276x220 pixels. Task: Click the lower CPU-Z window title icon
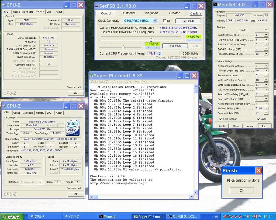[x=4, y=106]
